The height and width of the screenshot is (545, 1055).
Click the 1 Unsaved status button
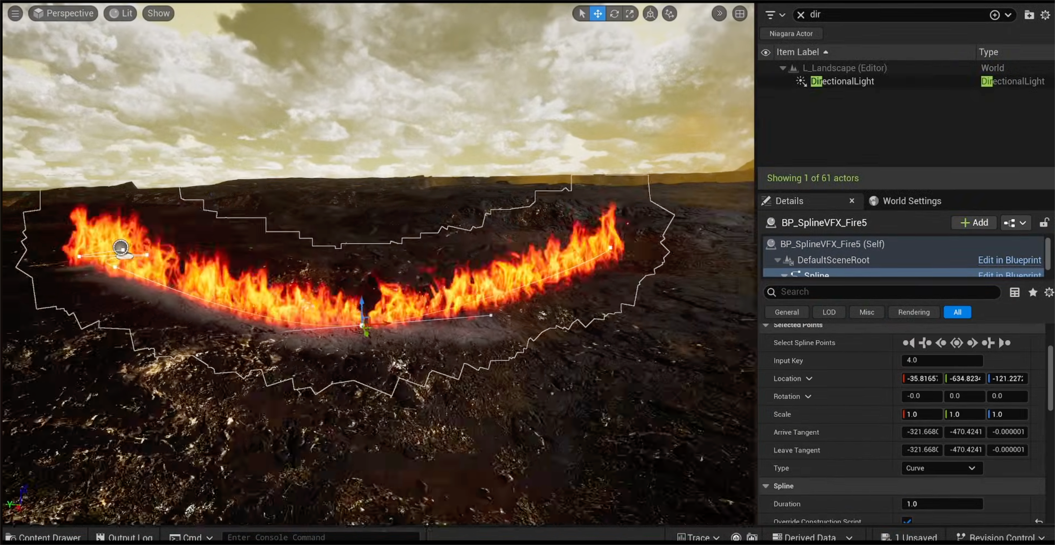[909, 538]
